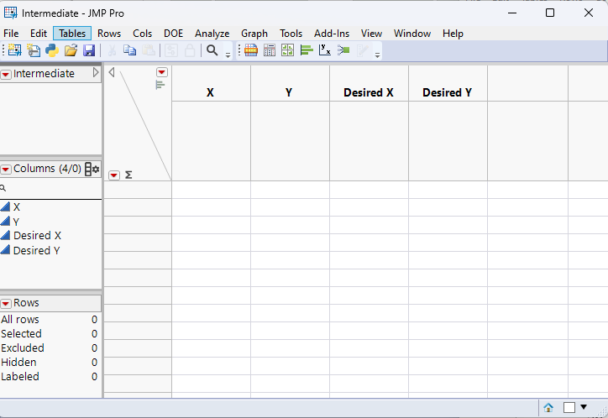Screen dimensions: 608x418
Task: Open the Graph menu
Action: pos(254,34)
